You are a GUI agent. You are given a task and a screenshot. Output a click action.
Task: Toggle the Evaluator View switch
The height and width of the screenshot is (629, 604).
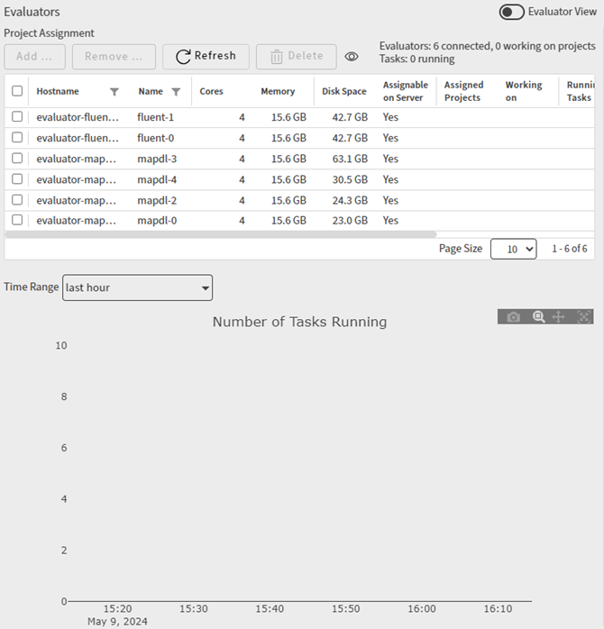click(512, 12)
